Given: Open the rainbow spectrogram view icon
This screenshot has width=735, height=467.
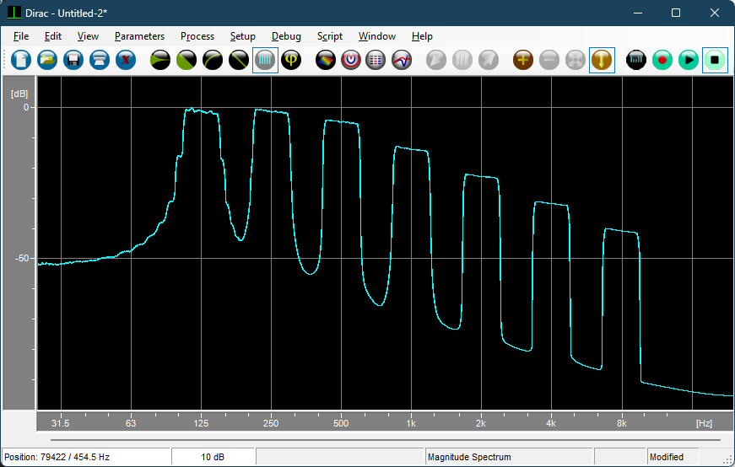Looking at the screenshot, I should (326, 60).
